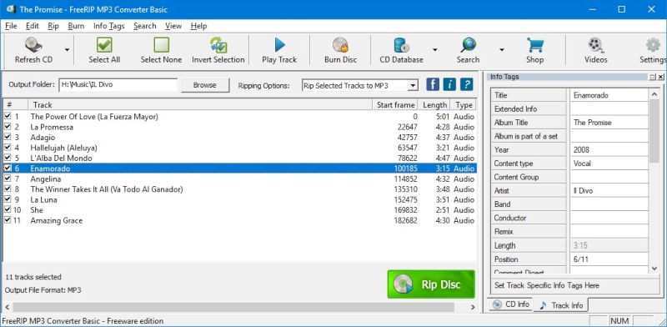Uncheck track 5 L'Alba Del Mondo
This screenshot has height=327, width=667.
click(x=8, y=158)
